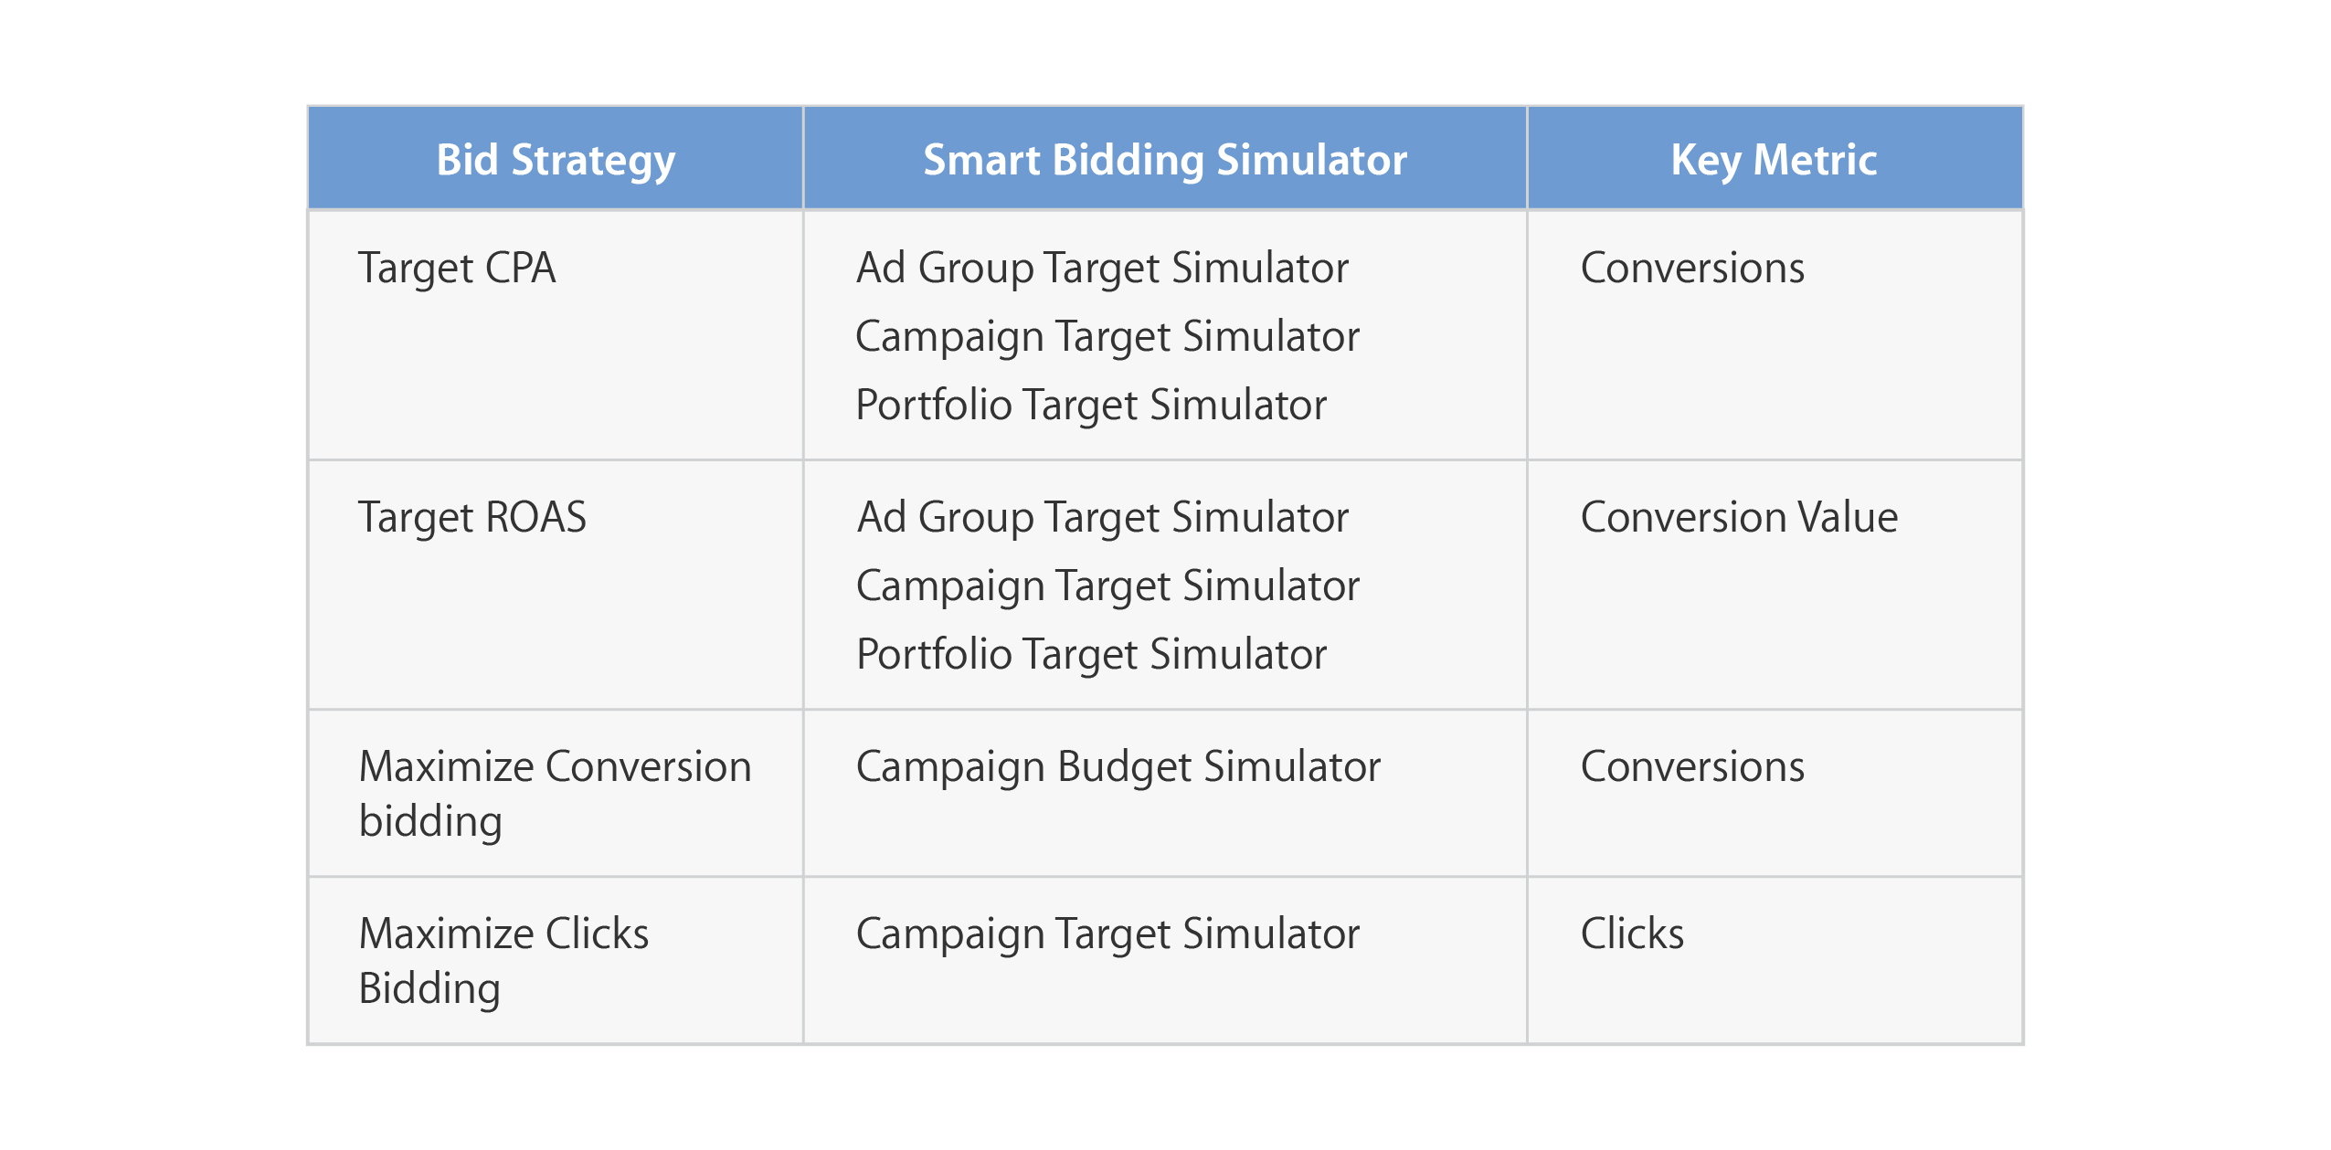Screen dimensions: 2331x1150
Task: Click the Campaign Budget Simulator text
Action: coord(1118,767)
